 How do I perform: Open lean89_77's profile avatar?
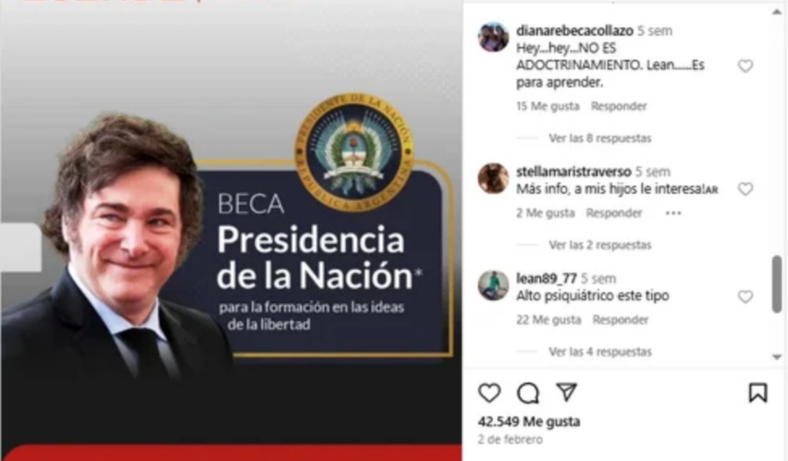point(493,285)
